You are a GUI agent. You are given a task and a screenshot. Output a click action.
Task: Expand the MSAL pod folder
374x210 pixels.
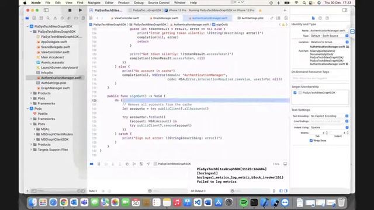(34, 129)
